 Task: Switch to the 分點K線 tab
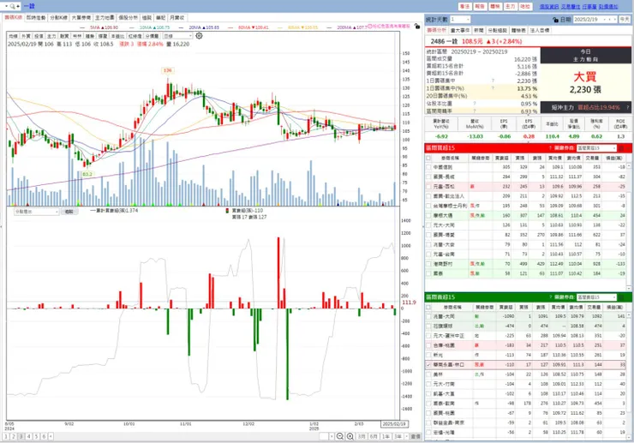[x=58, y=17]
